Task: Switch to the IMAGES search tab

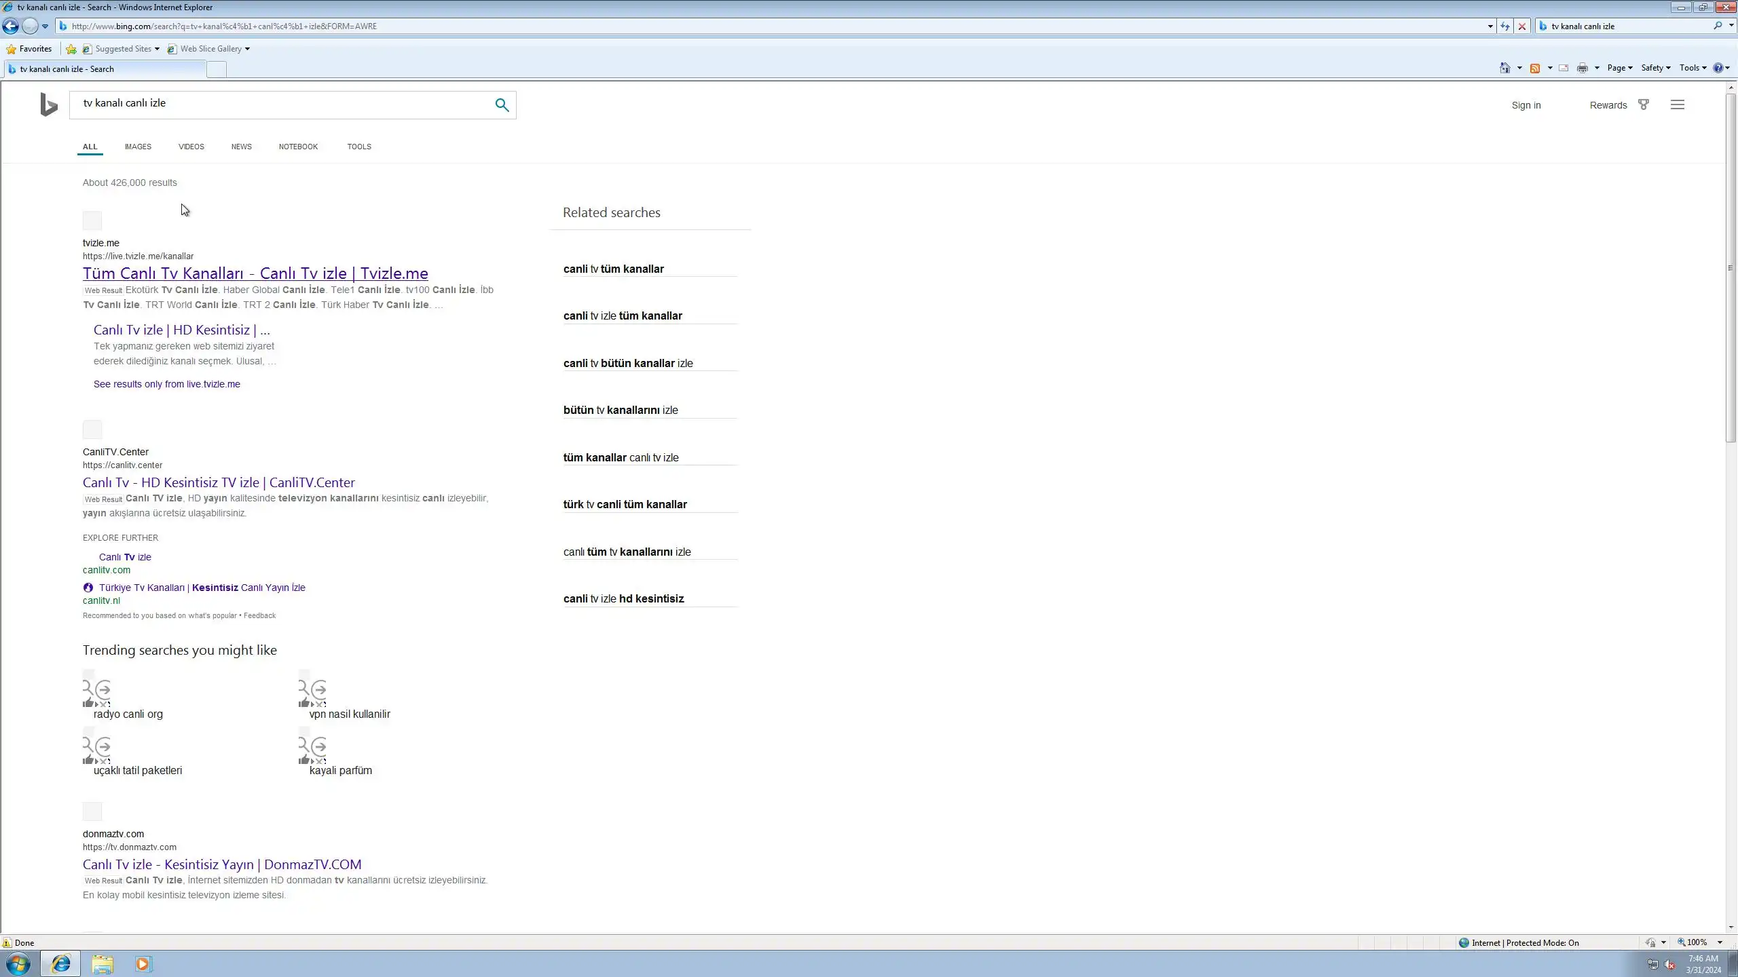Action: [138, 147]
